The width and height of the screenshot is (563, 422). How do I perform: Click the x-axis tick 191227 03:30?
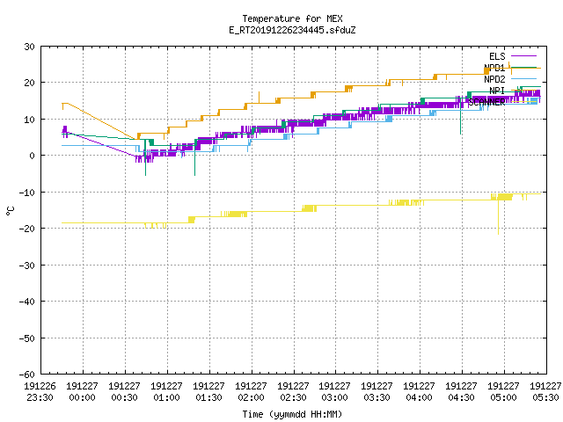tap(377, 392)
